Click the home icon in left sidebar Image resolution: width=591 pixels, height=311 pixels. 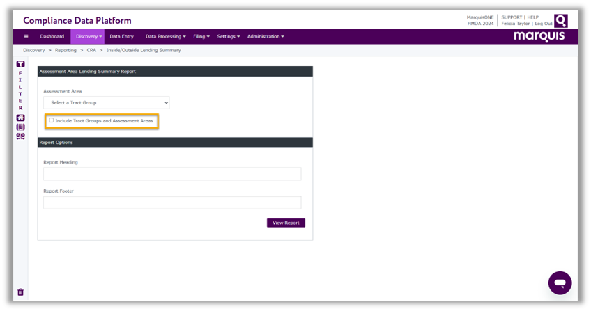20,118
